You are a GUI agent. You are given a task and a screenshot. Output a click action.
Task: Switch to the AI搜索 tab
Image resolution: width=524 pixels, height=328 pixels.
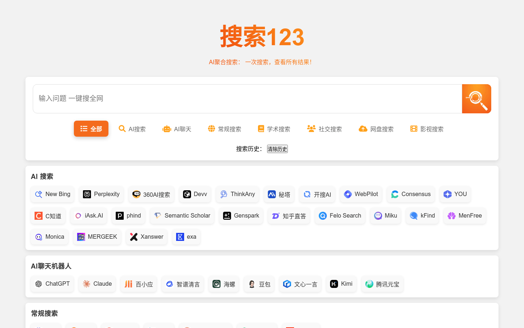click(x=132, y=129)
